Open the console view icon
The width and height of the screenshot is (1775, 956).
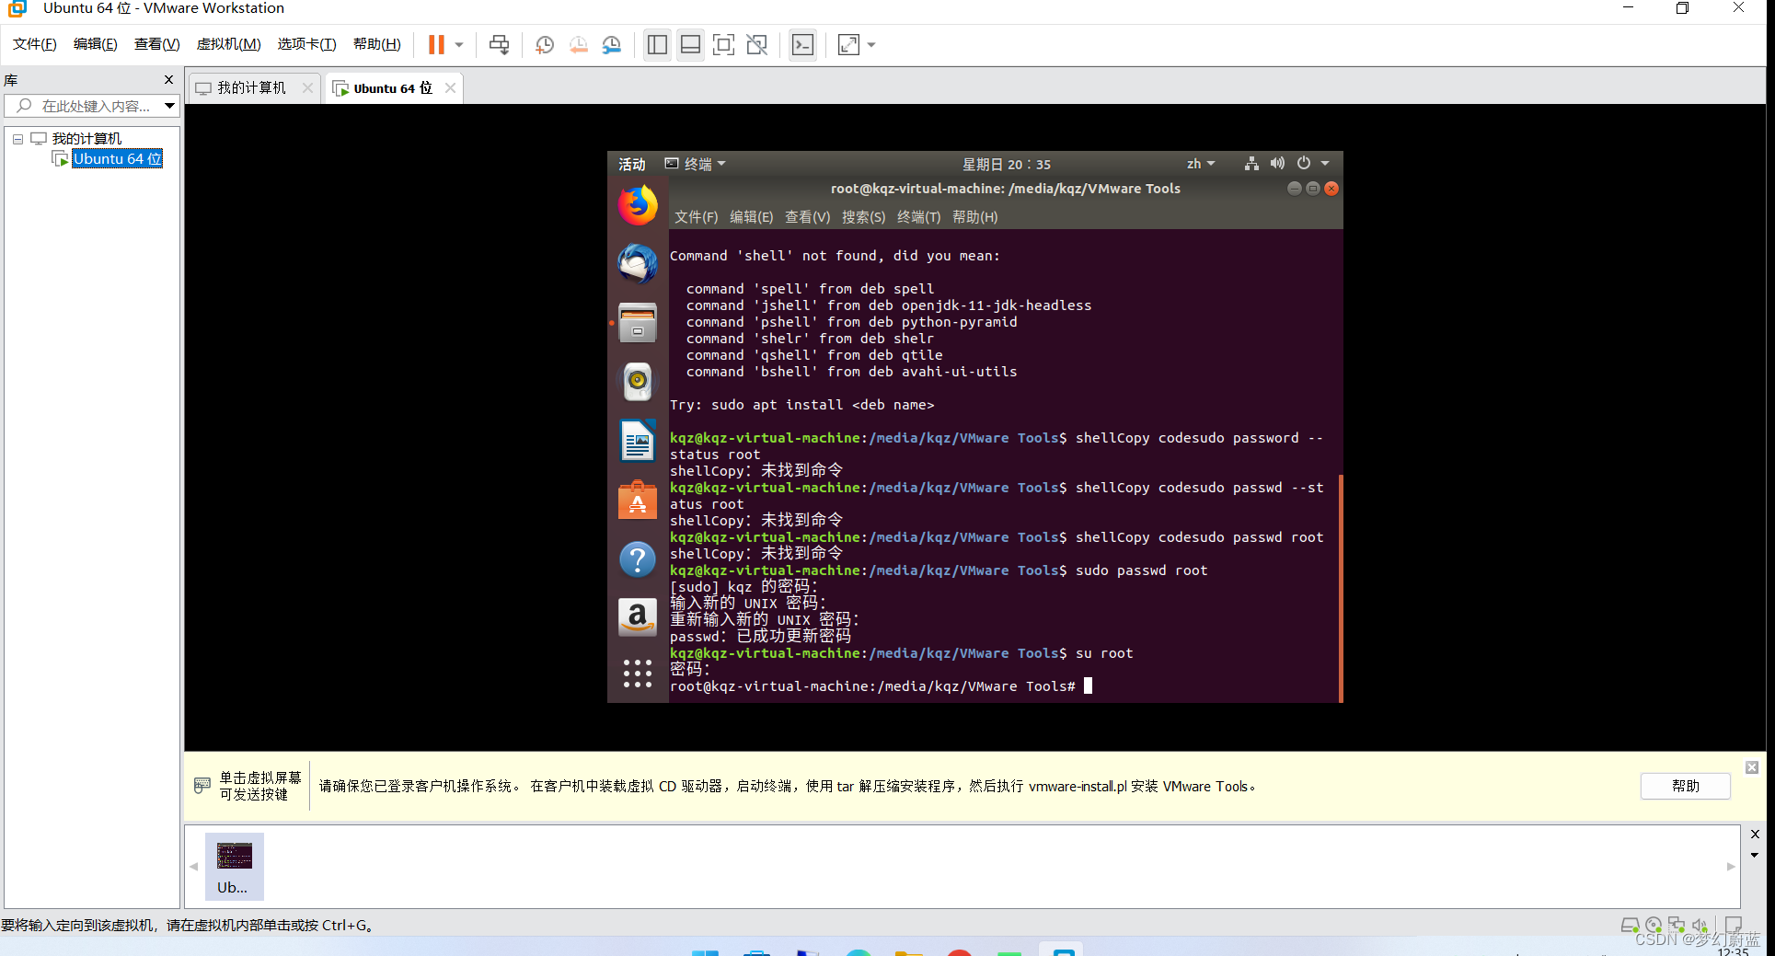tap(802, 44)
